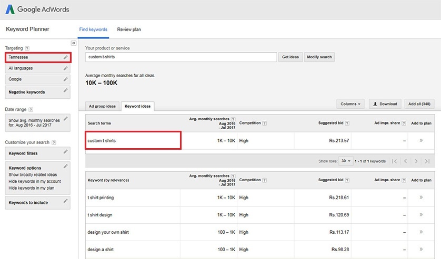Click 'Hide keywords in my account' option
This screenshot has width=441, height=259.
coord(35,181)
